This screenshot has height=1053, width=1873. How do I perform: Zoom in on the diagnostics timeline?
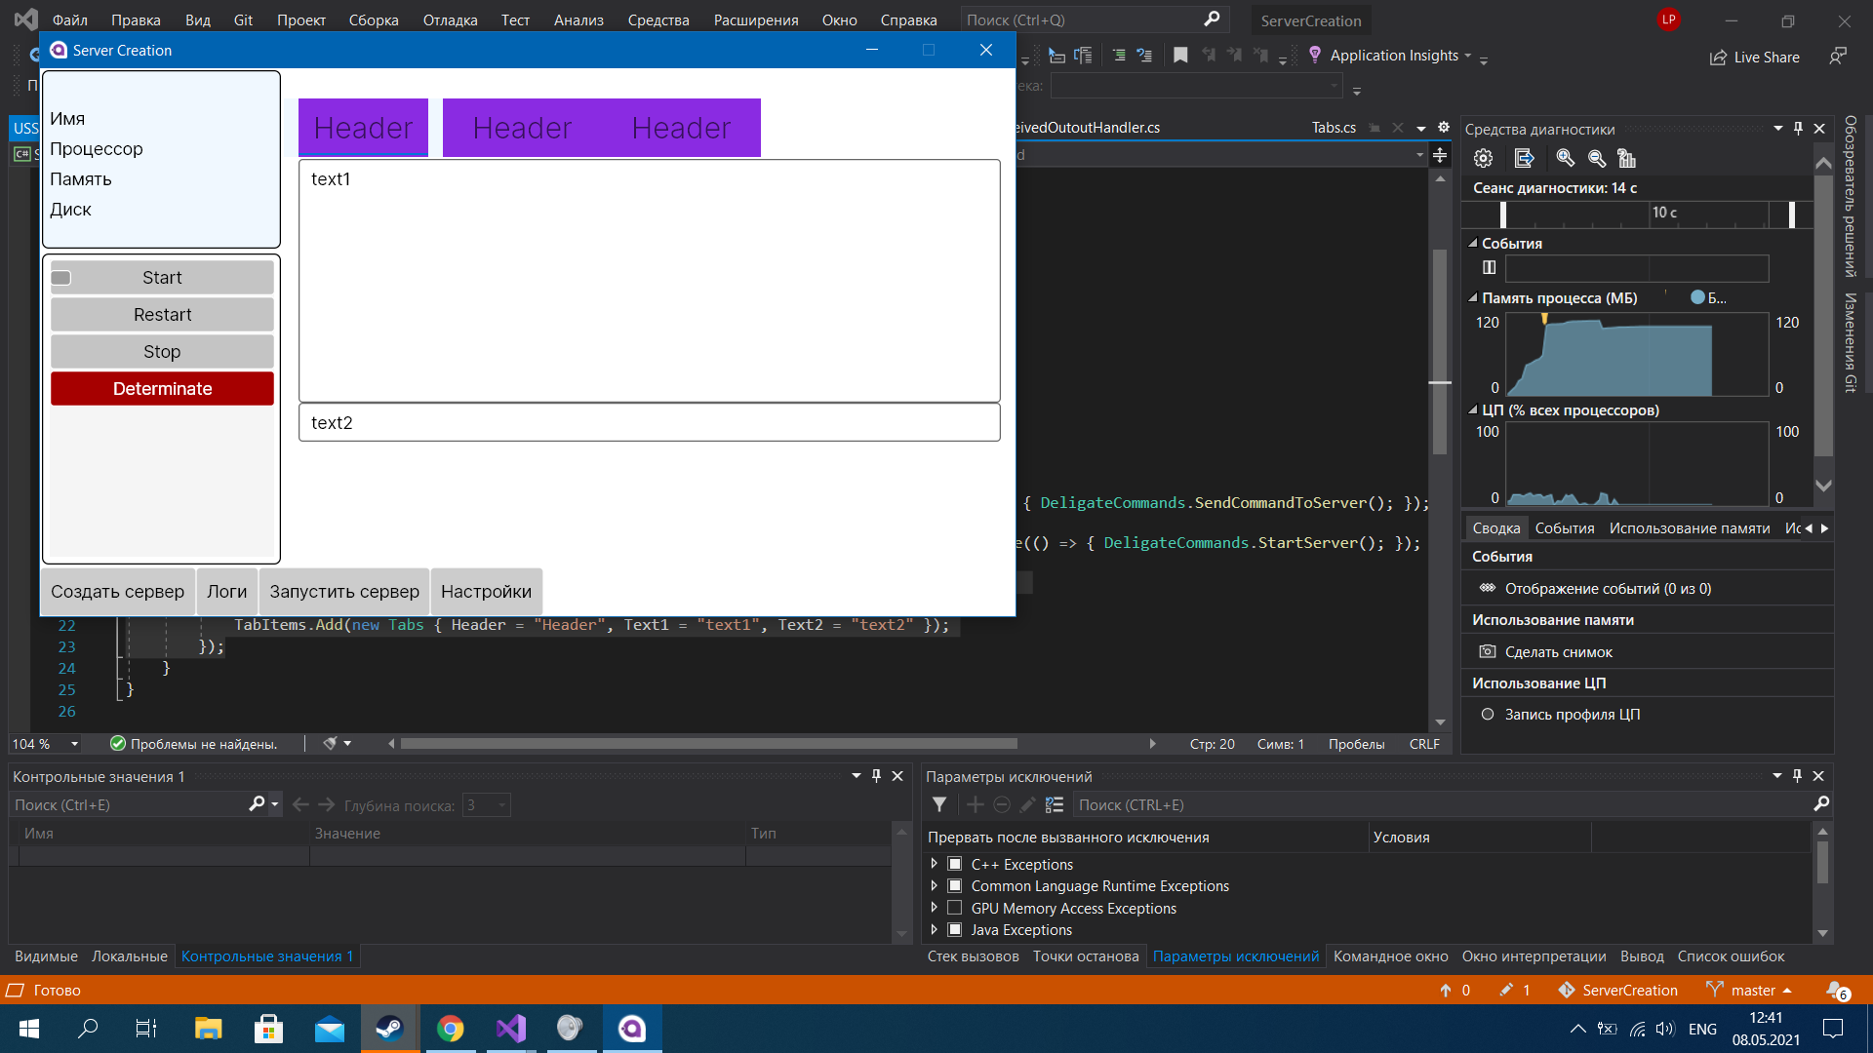pyautogui.click(x=1566, y=158)
